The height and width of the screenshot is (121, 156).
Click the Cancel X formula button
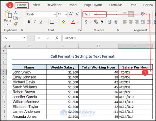tap(39, 38)
